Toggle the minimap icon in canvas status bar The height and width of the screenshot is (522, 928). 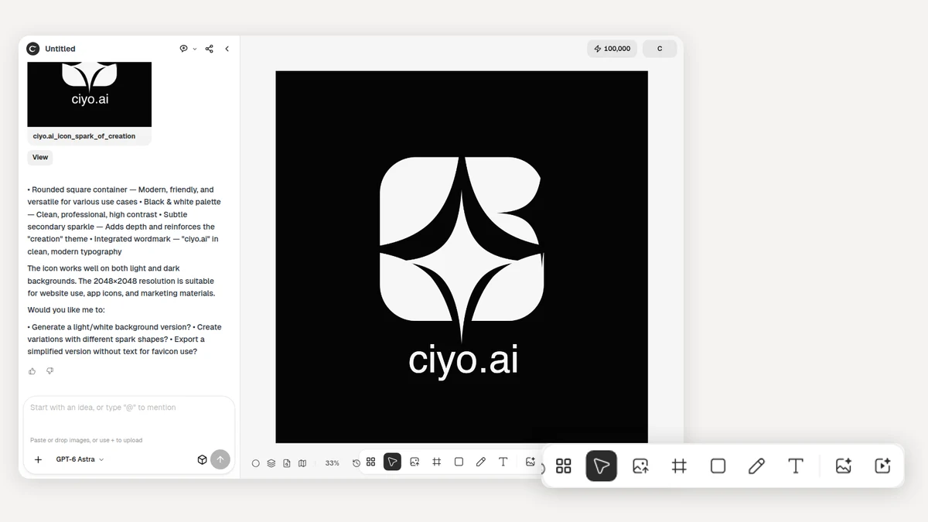[x=302, y=463]
